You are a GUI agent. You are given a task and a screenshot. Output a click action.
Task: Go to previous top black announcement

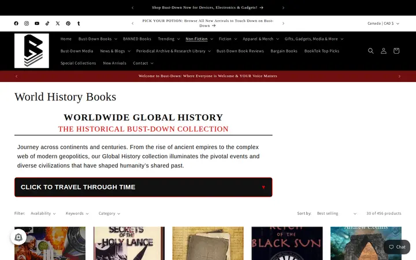click(133, 8)
